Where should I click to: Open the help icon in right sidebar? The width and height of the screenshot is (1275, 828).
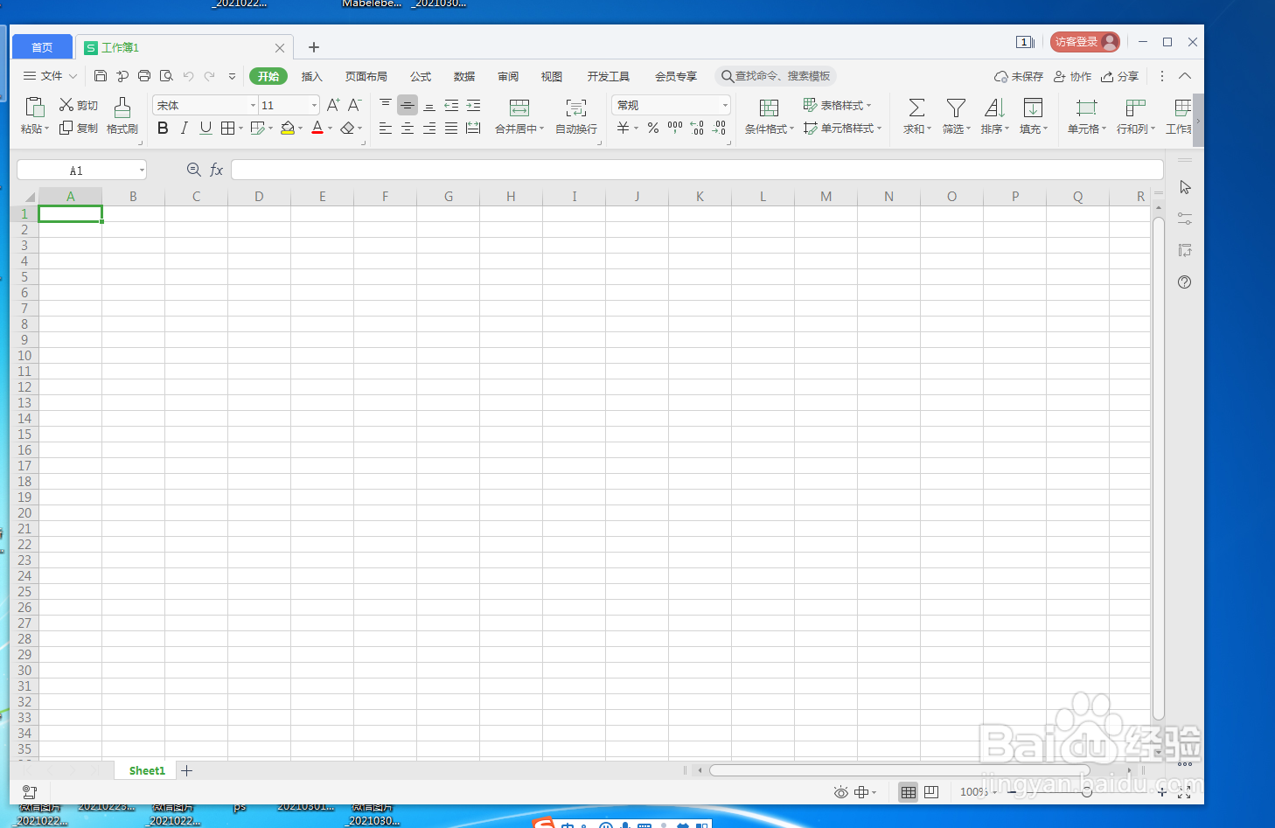tap(1185, 282)
